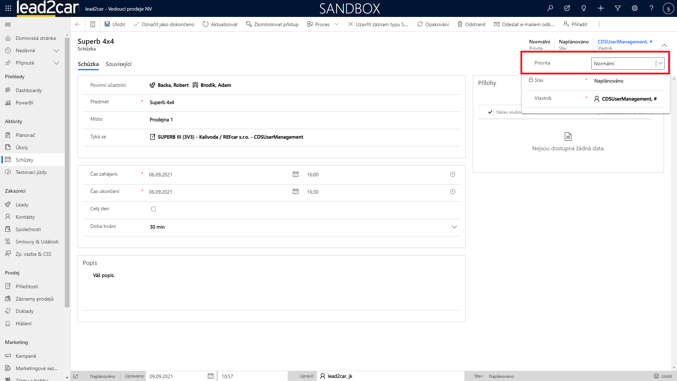Click the lightbulb assistant icon
Screen dimensions: 677x381
584,8
